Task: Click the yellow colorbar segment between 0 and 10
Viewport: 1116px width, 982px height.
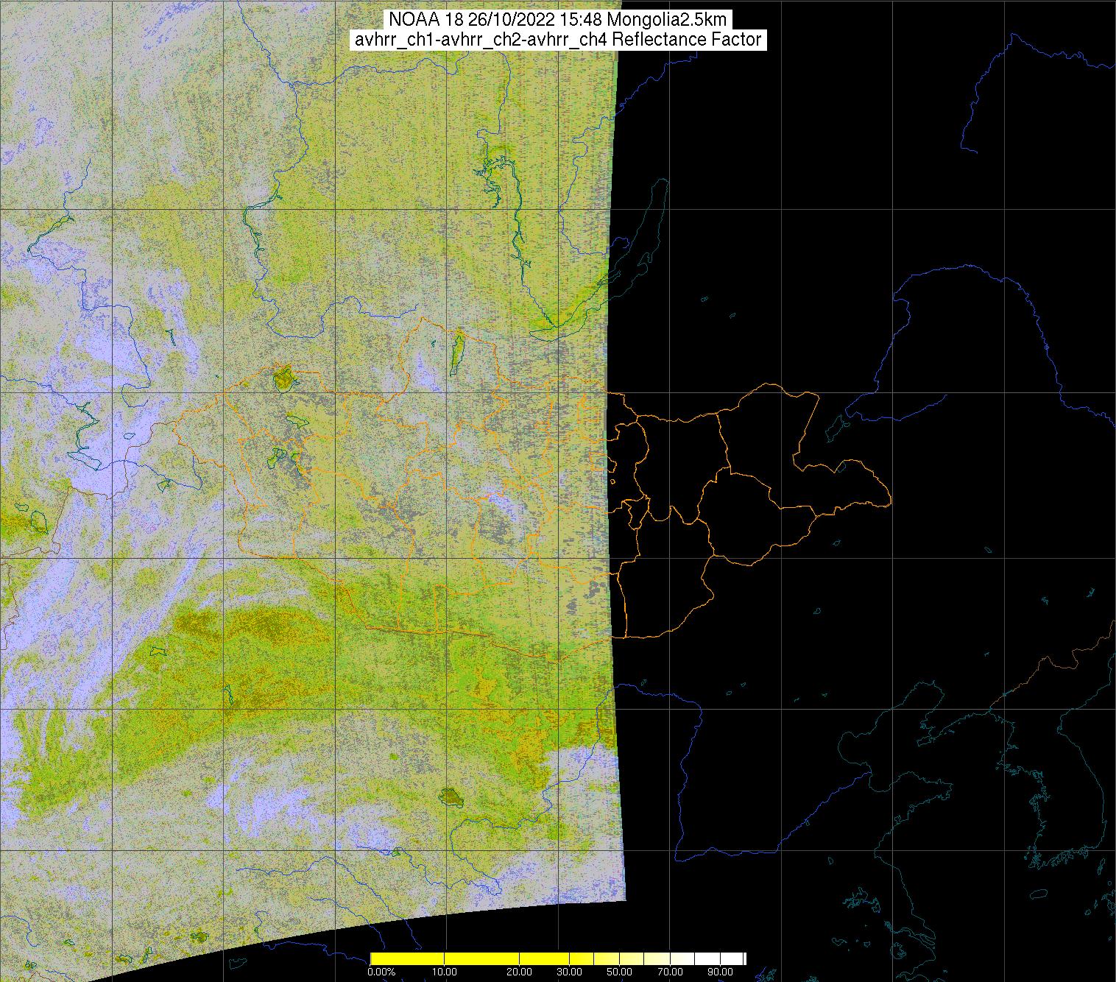Action: [407, 958]
